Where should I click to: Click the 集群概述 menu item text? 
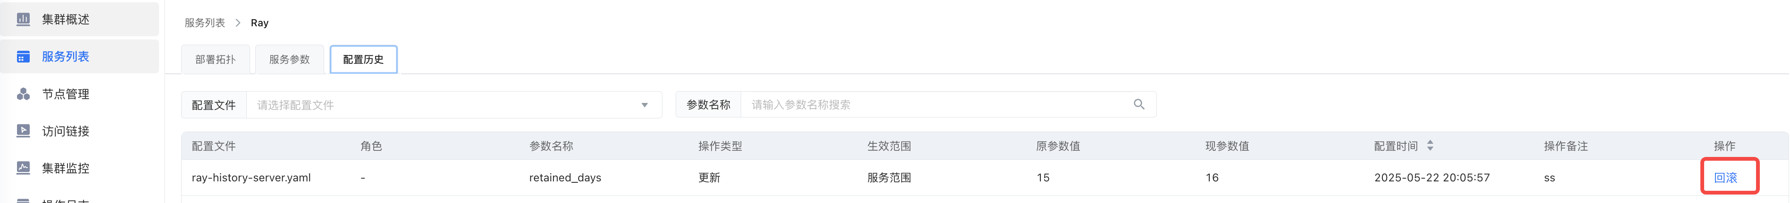[65, 19]
